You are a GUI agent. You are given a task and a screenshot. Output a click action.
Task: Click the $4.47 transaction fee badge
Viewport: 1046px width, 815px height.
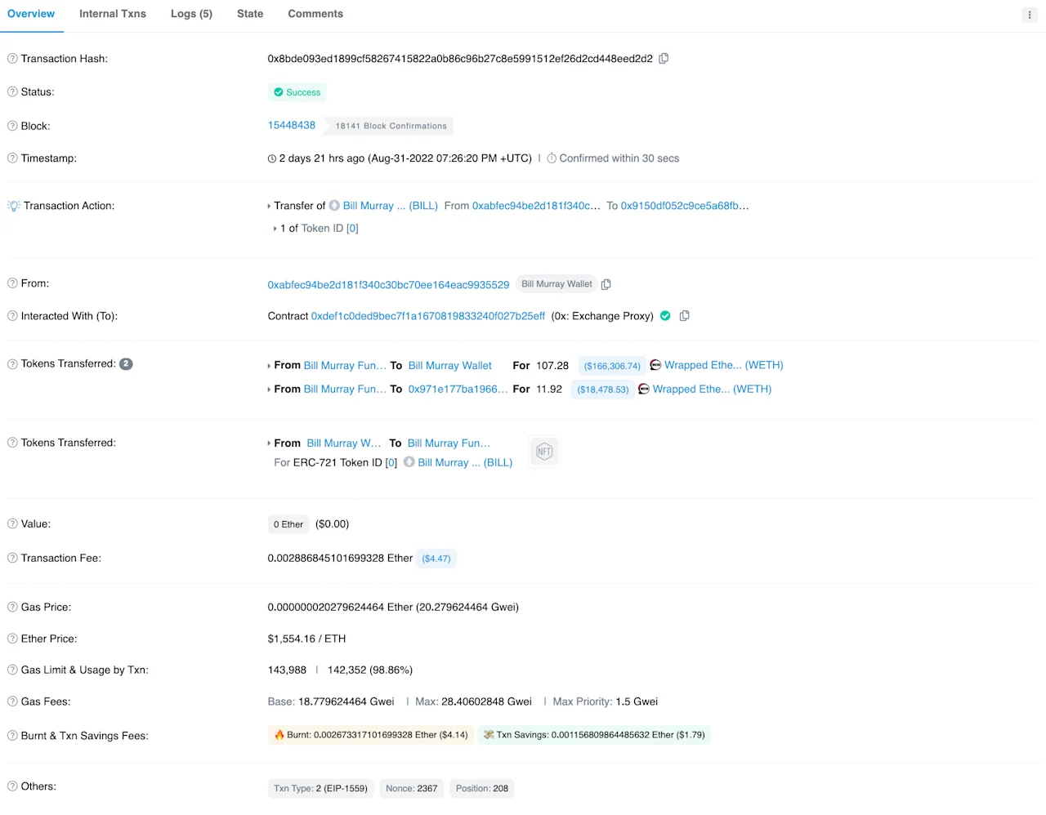(x=436, y=559)
